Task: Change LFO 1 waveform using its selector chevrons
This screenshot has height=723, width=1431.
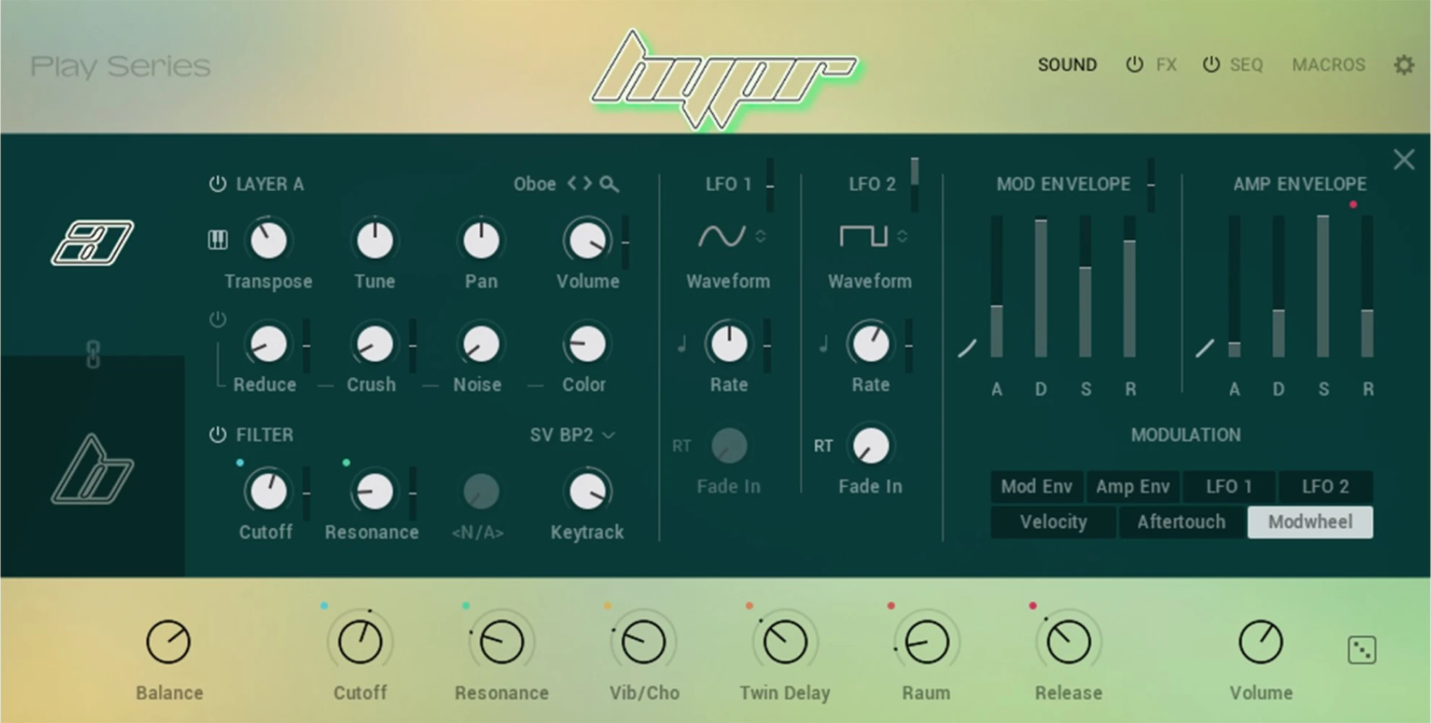Action: coord(761,236)
